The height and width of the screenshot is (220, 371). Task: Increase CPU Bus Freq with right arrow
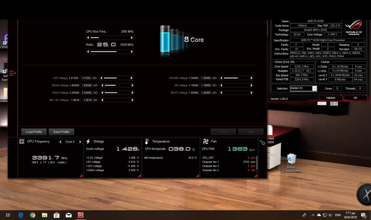pos(132,38)
